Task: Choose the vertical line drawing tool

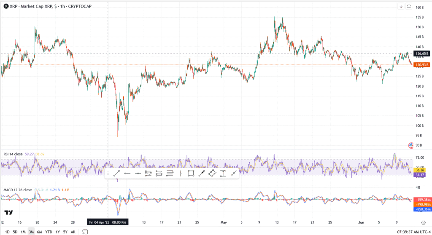Action: [180, 174]
